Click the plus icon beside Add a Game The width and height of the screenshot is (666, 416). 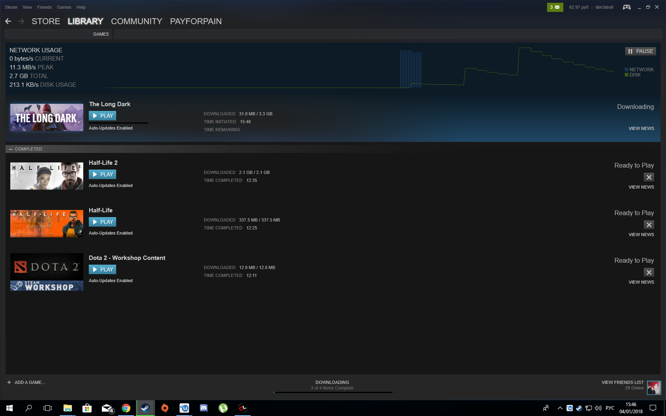pos(9,382)
